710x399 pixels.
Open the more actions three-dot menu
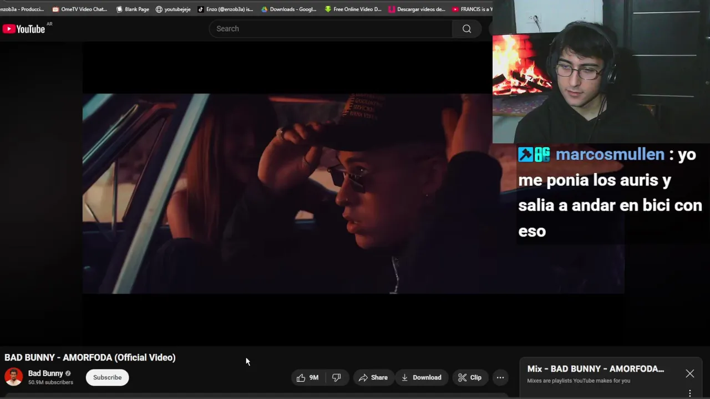(x=500, y=377)
